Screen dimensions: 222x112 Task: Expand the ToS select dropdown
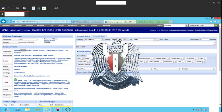tap(144, 39)
